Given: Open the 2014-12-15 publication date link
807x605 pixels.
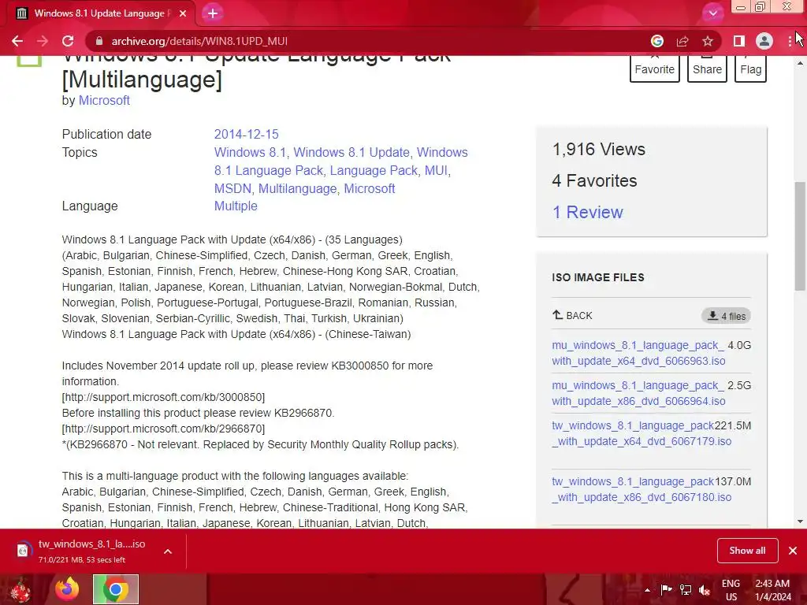Looking at the screenshot, I should click(x=246, y=134).
